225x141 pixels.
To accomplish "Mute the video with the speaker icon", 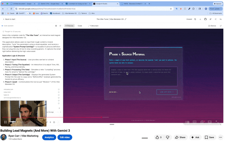I will 13,122.
